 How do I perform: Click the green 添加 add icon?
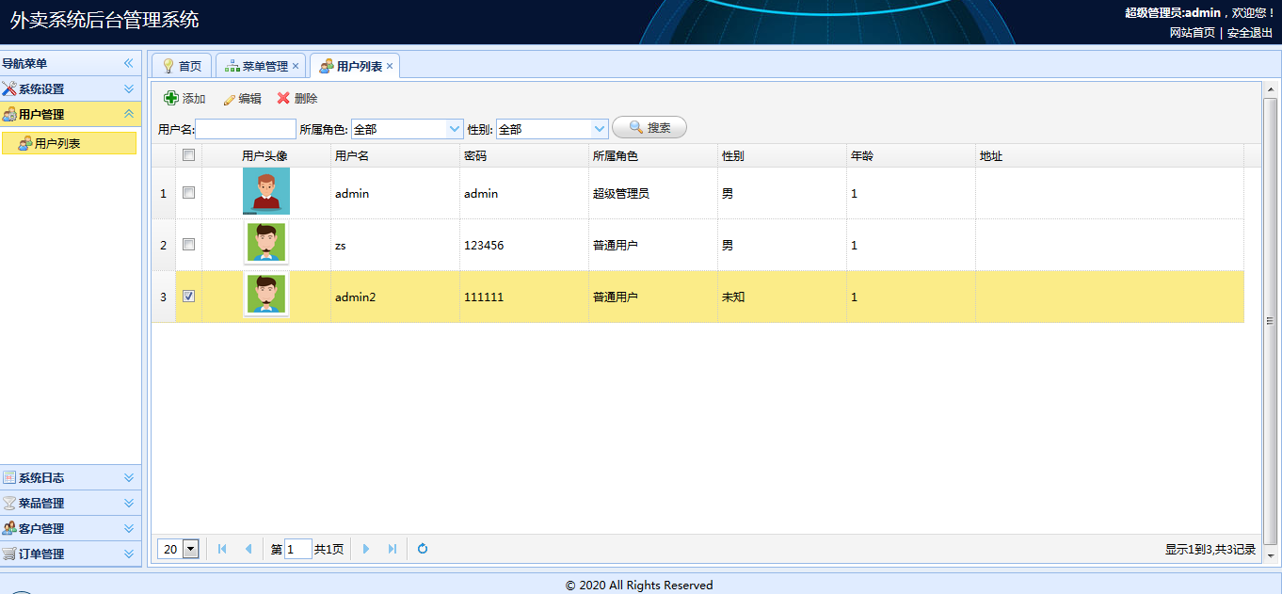pos(171,98)
